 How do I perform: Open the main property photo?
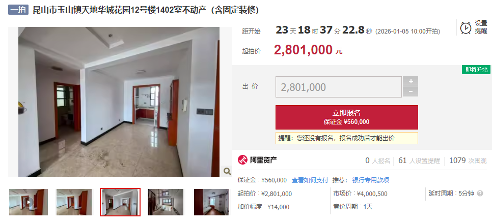click(x=119, y=102)
